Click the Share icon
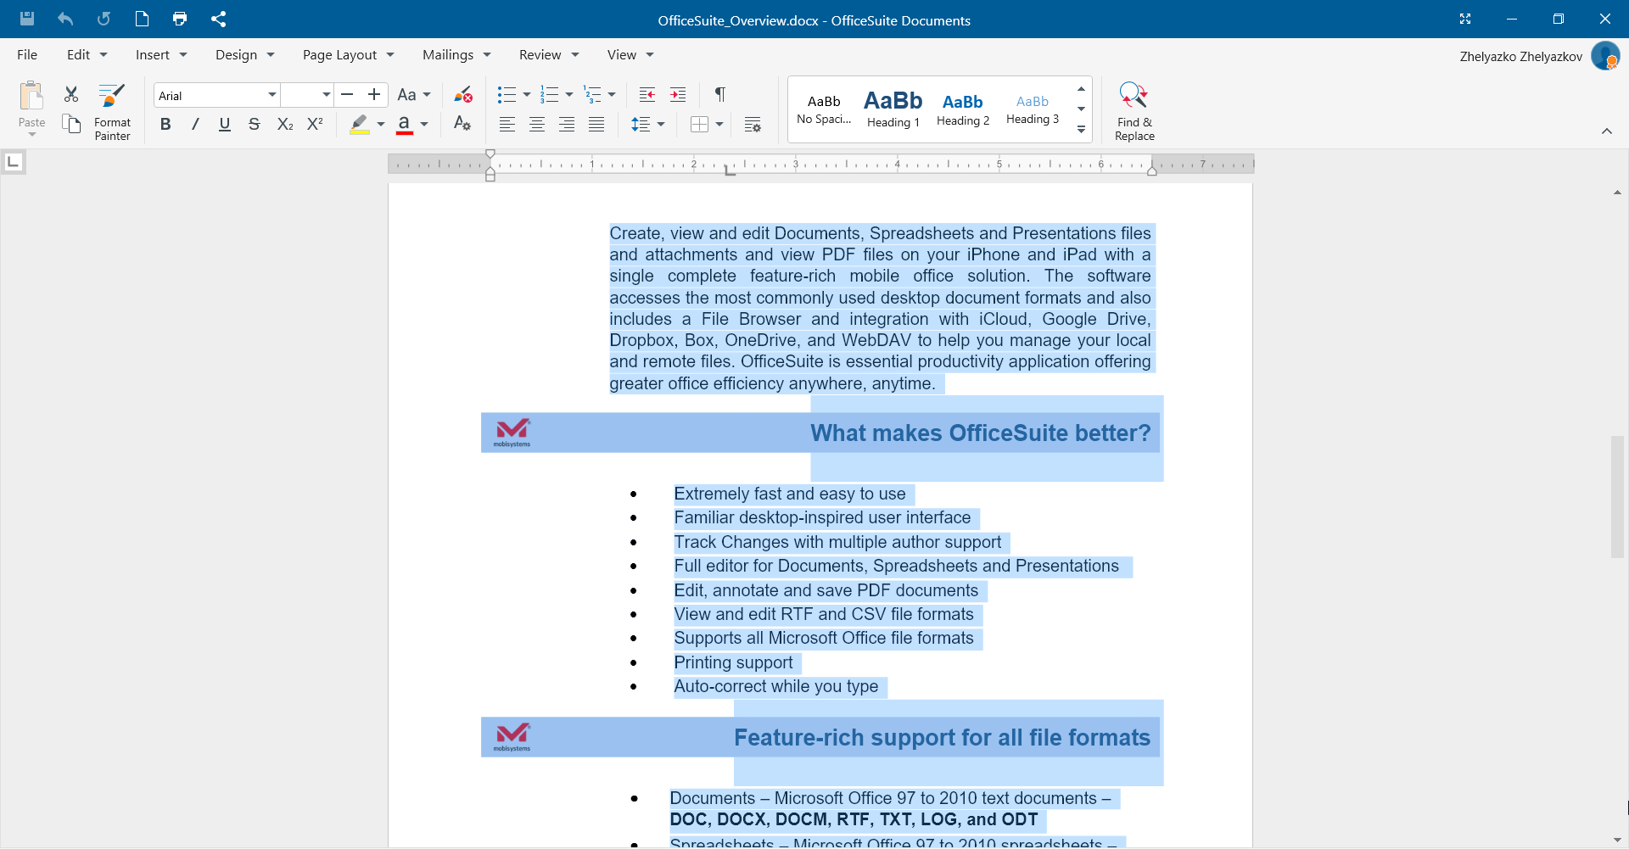 [x=218, y=19]
